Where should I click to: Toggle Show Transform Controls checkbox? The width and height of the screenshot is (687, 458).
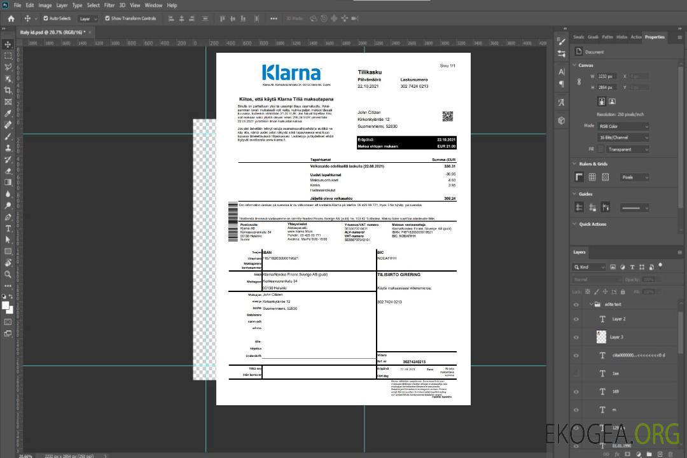point(108,18)
